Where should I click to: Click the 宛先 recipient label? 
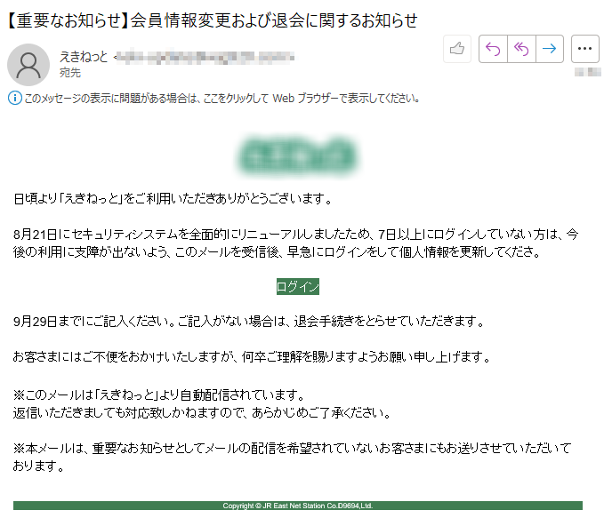70,72
